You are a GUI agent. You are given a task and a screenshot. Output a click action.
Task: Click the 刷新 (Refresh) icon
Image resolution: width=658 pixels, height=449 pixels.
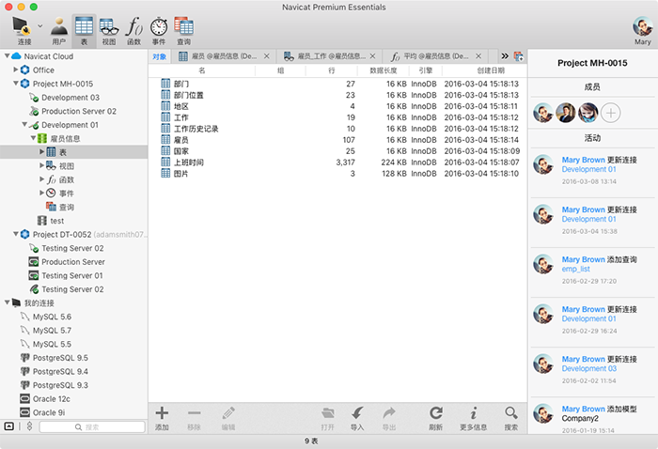(436, 413)
